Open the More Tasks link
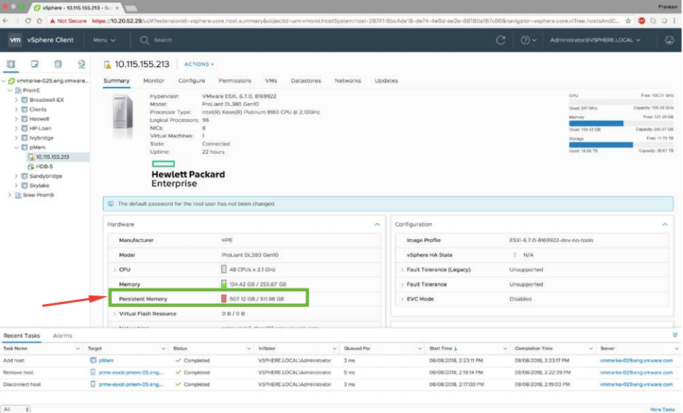 662,409
